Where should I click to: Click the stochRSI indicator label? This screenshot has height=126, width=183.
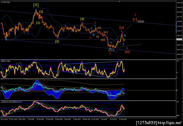coord(11,102)
